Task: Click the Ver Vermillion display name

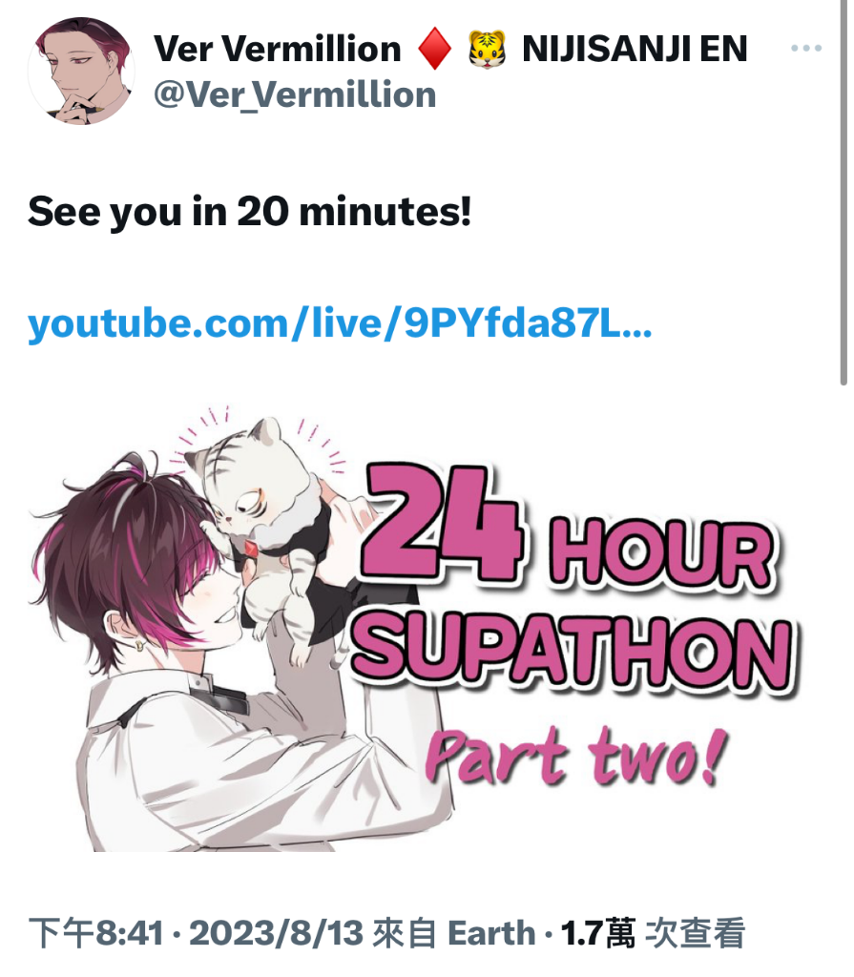Action: 278,49
